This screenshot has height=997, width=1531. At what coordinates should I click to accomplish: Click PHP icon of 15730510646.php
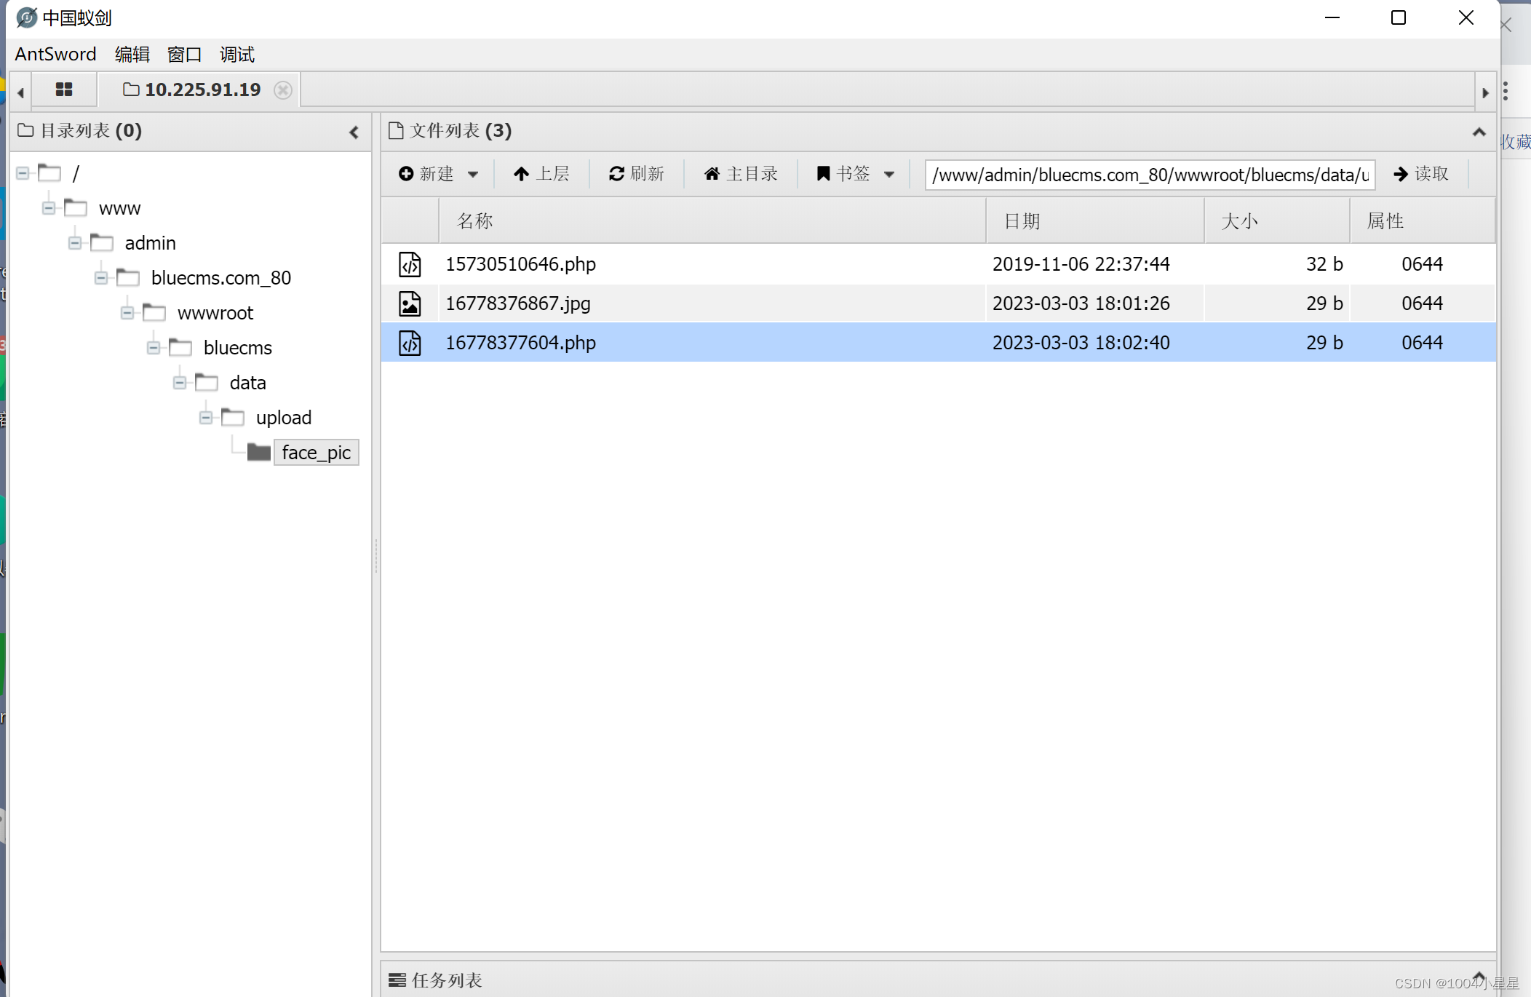point(410,264)
